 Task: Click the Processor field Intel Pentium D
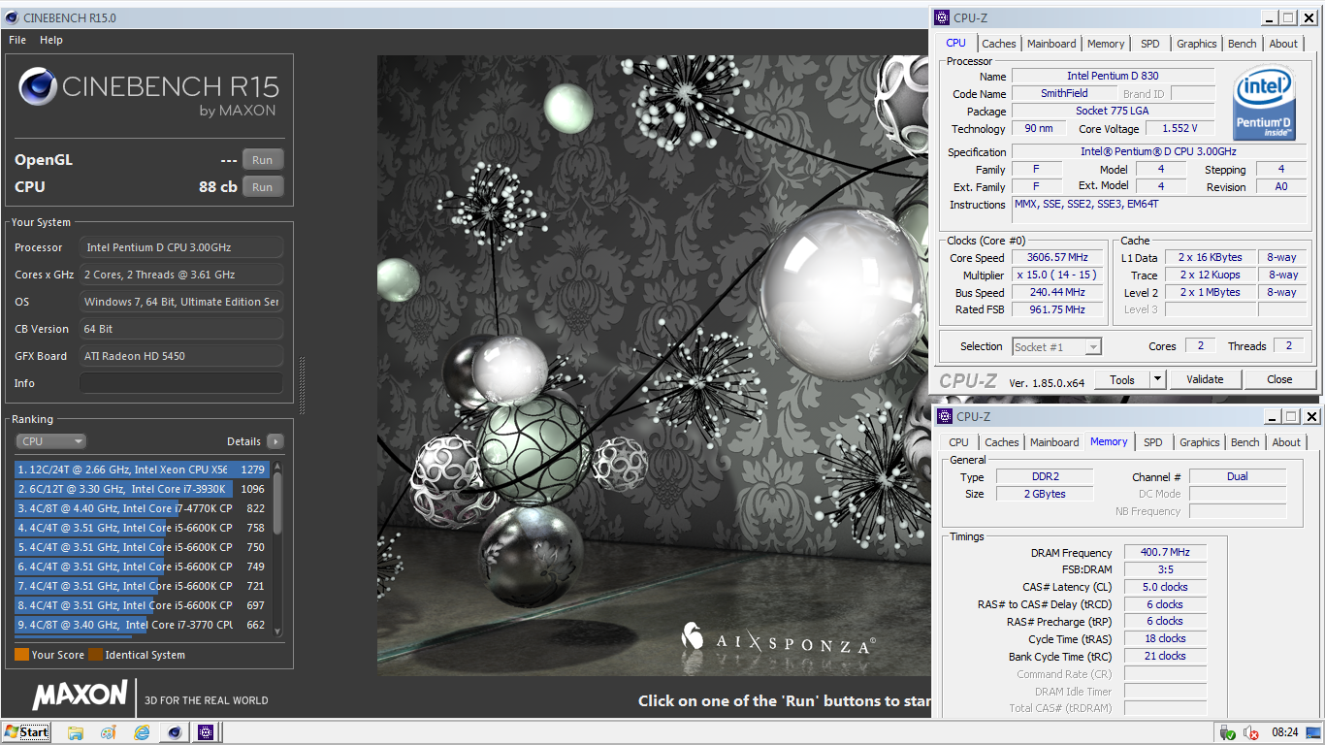click(181, 247)
